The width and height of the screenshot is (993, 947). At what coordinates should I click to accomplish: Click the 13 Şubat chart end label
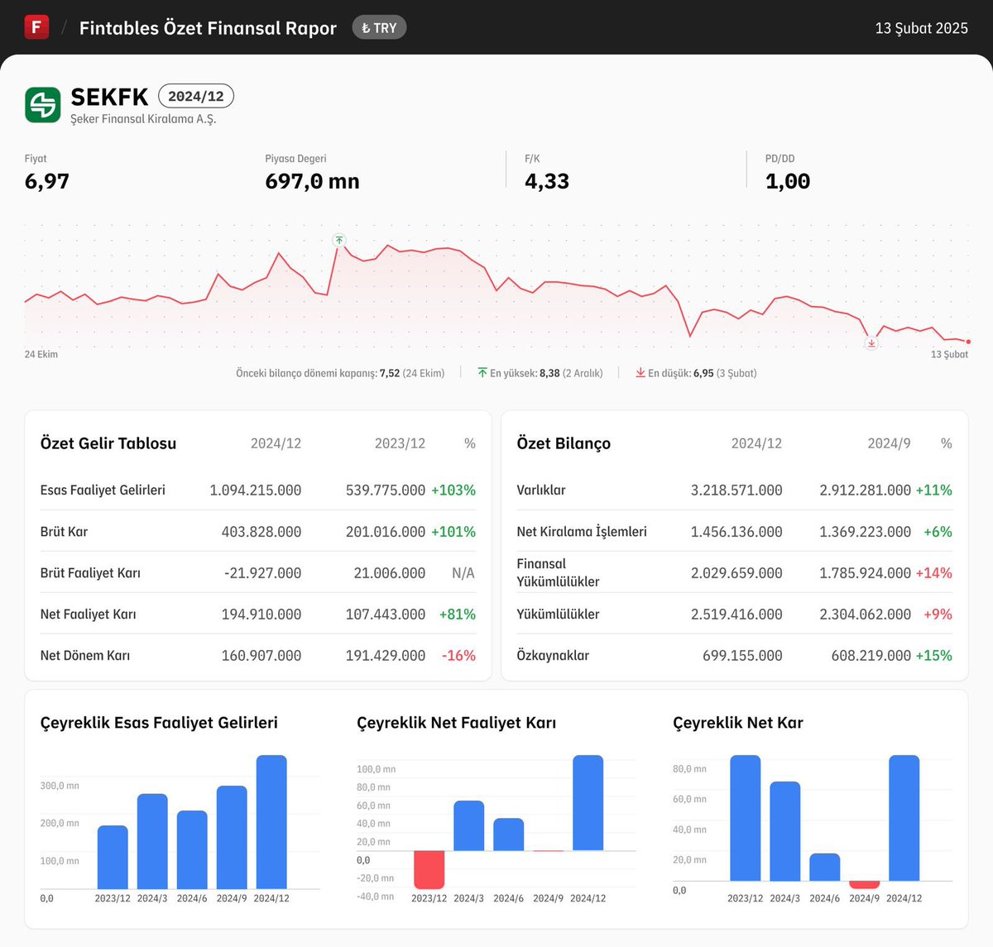click(949, 354)
